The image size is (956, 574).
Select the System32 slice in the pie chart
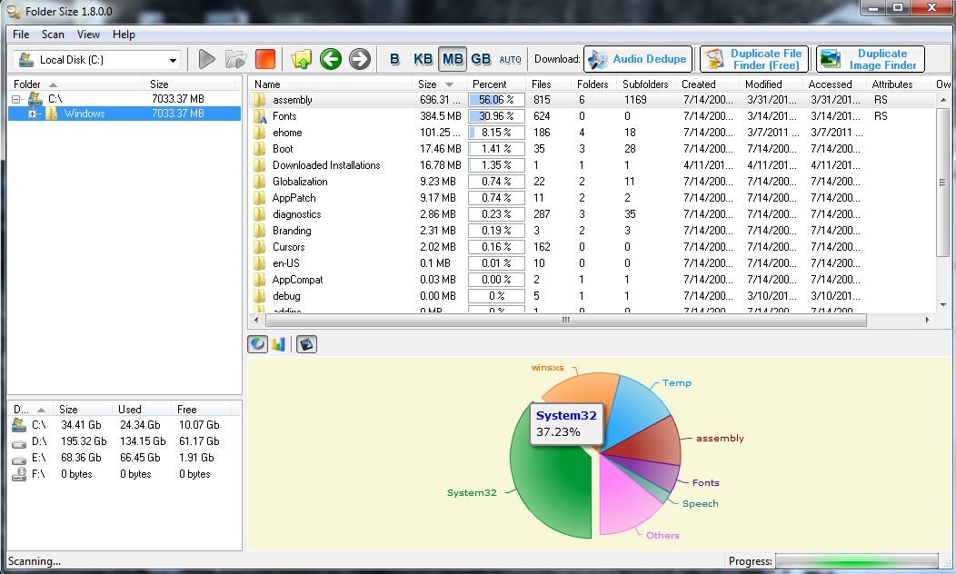point(545,481)
